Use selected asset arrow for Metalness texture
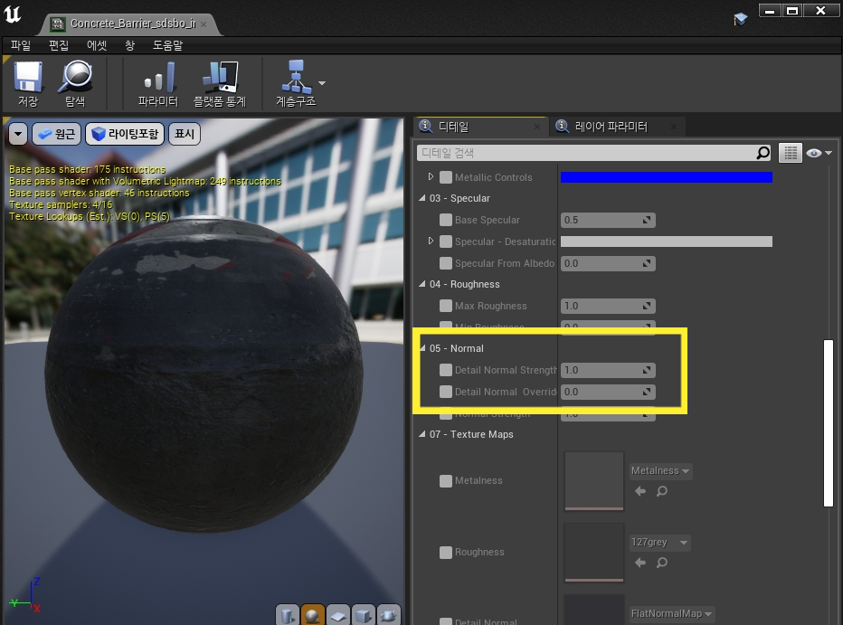Screen dimensions: 843x625 click(640, 490)
